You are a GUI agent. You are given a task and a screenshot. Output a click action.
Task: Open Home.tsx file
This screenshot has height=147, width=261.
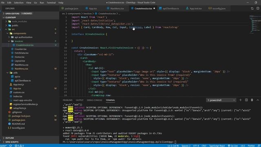click(x=19, y=57)
